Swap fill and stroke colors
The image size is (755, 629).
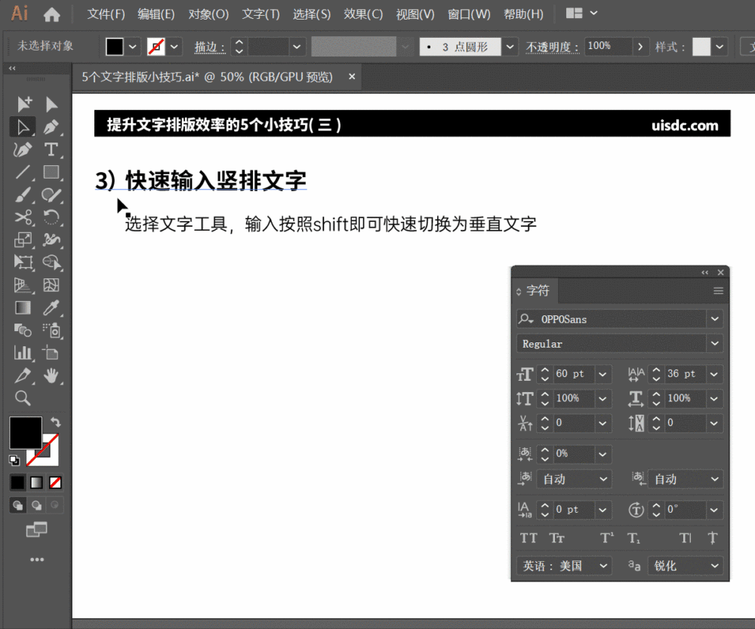55,422
